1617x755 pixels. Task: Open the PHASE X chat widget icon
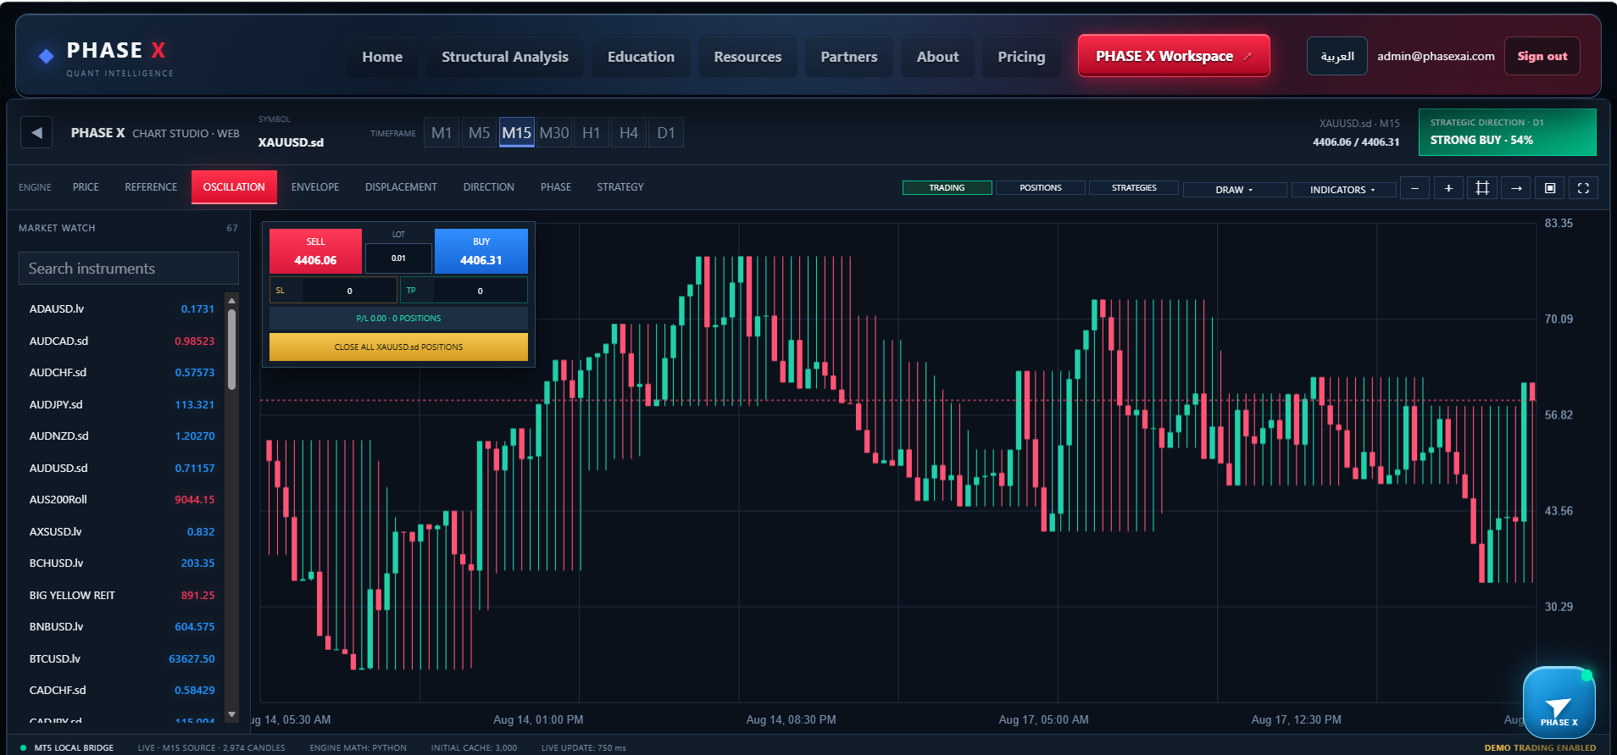point(1559,702)
